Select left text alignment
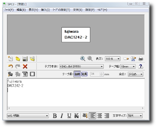Screen dimensions: 157x128 pyautogui.click(x=93, y=116)
